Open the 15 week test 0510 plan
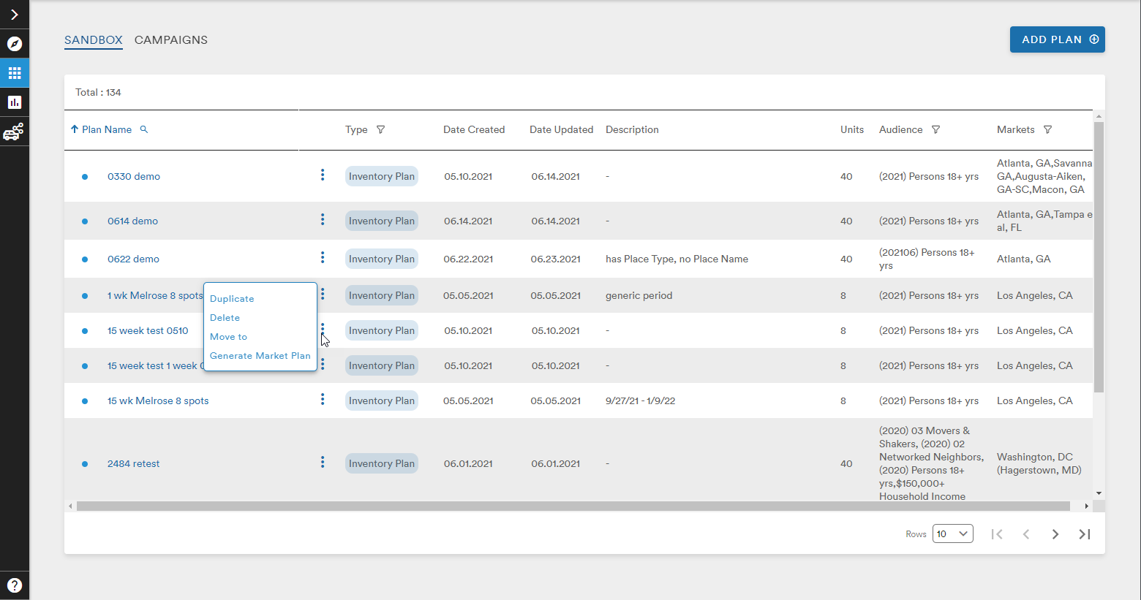This screenshot has height=600, width=1141. (x=148, y=330)
